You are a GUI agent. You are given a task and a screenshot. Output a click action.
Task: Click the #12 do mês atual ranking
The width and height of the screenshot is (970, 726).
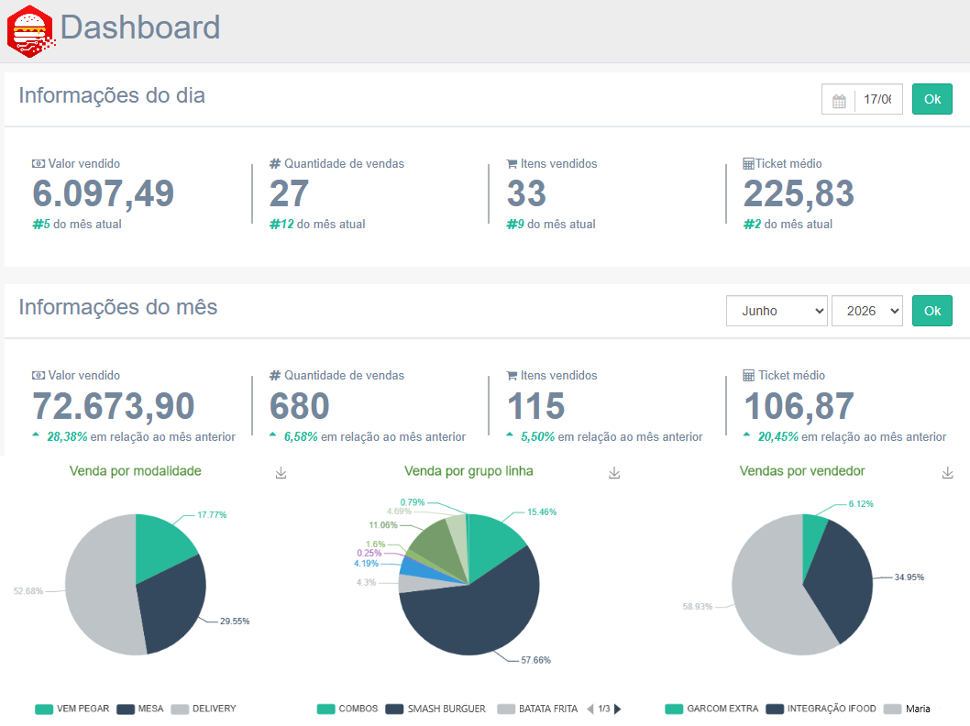[x=317, y=225]
